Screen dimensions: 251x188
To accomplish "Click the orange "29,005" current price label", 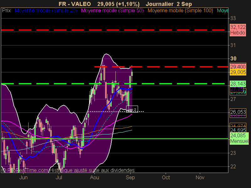I will (x=238, y=72).
